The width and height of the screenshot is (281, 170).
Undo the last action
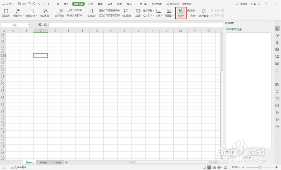pos(39,4)
